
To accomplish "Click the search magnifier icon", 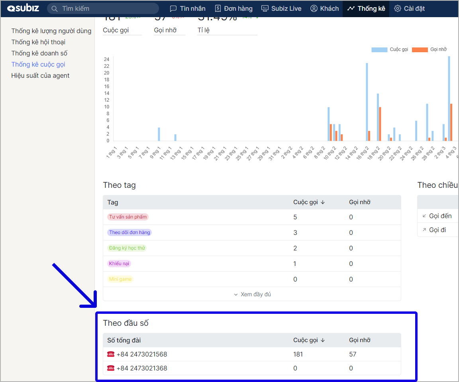I will click(x=54, y=8).
